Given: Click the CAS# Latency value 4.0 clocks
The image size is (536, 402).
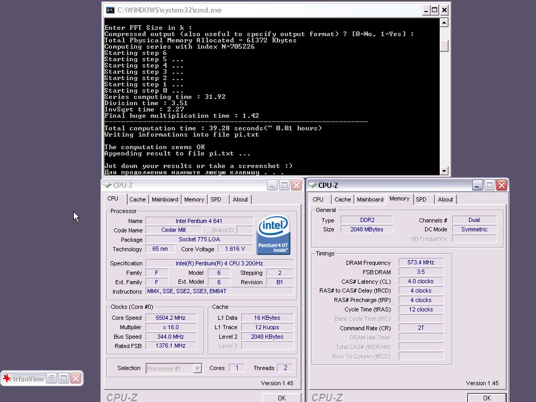Looking at the screenshot, I should point(421,281).
